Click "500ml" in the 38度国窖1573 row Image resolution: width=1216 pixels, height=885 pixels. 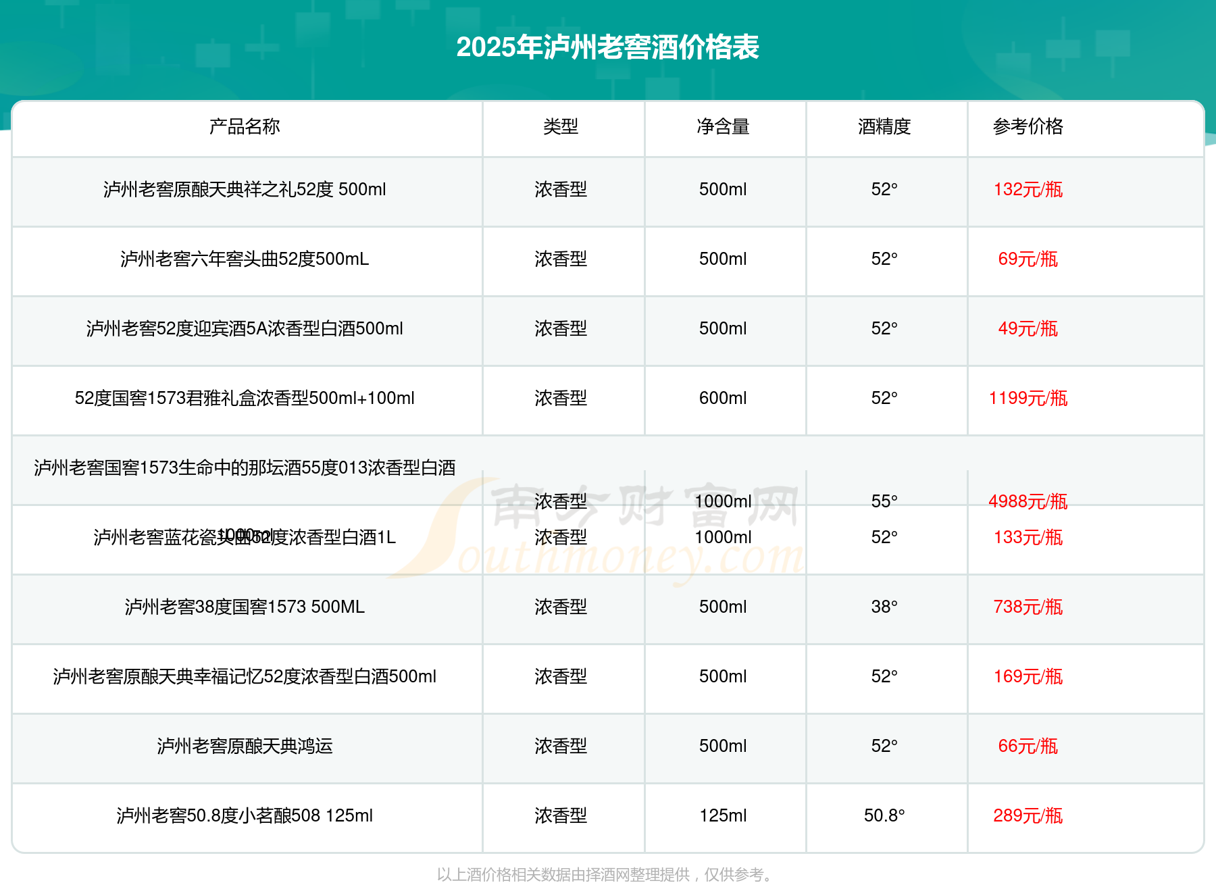click(x=723, y=607)
